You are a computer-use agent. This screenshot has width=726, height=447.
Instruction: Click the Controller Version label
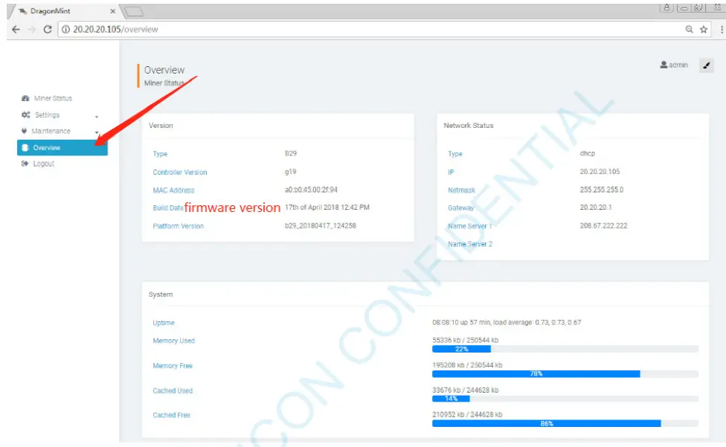(x=180, y=172)
